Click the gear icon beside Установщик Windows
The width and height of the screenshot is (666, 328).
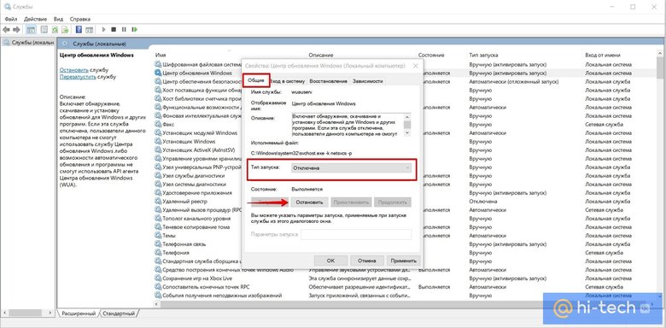click(158, 142)
